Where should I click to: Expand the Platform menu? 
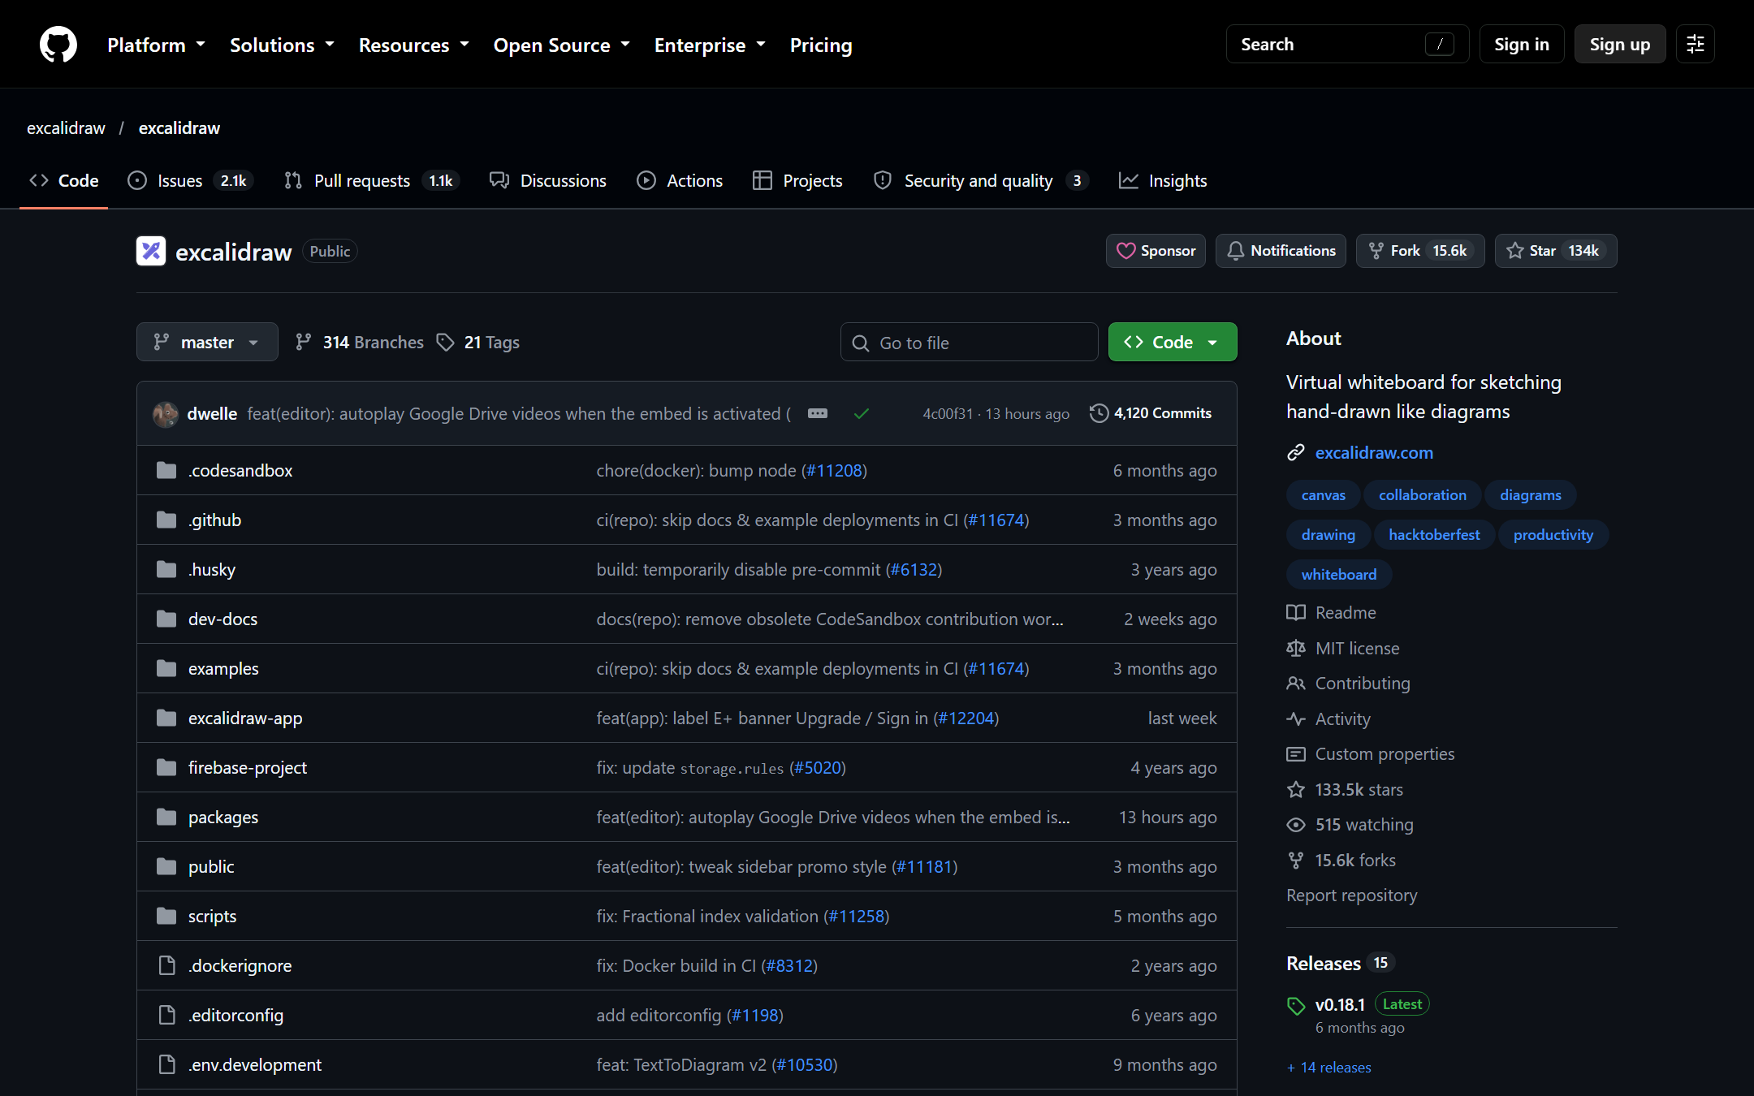tap(156, 45)
